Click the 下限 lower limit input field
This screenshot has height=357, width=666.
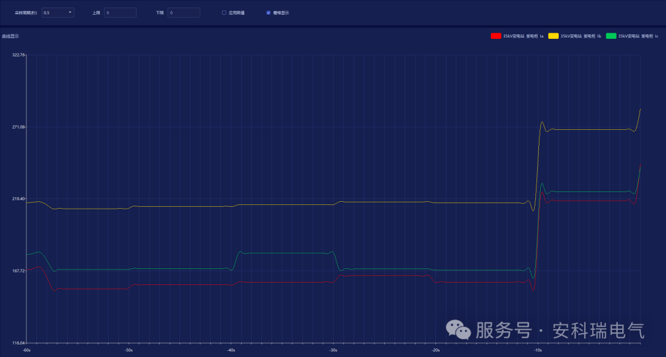click(184, 13)
